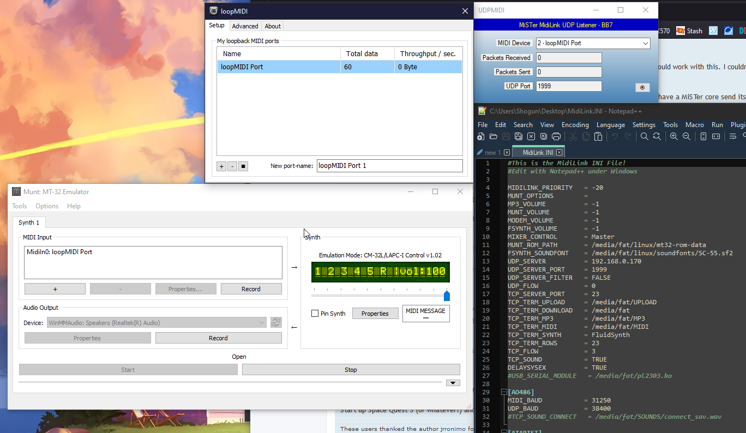
Task: Click the 'Throughput / sec.' column header
Action: 428,54
